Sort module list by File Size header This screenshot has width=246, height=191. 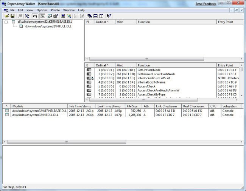132,106
